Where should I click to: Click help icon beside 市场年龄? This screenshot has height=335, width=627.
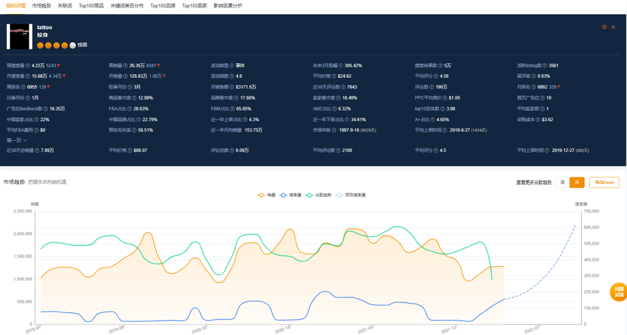point(334,130)
